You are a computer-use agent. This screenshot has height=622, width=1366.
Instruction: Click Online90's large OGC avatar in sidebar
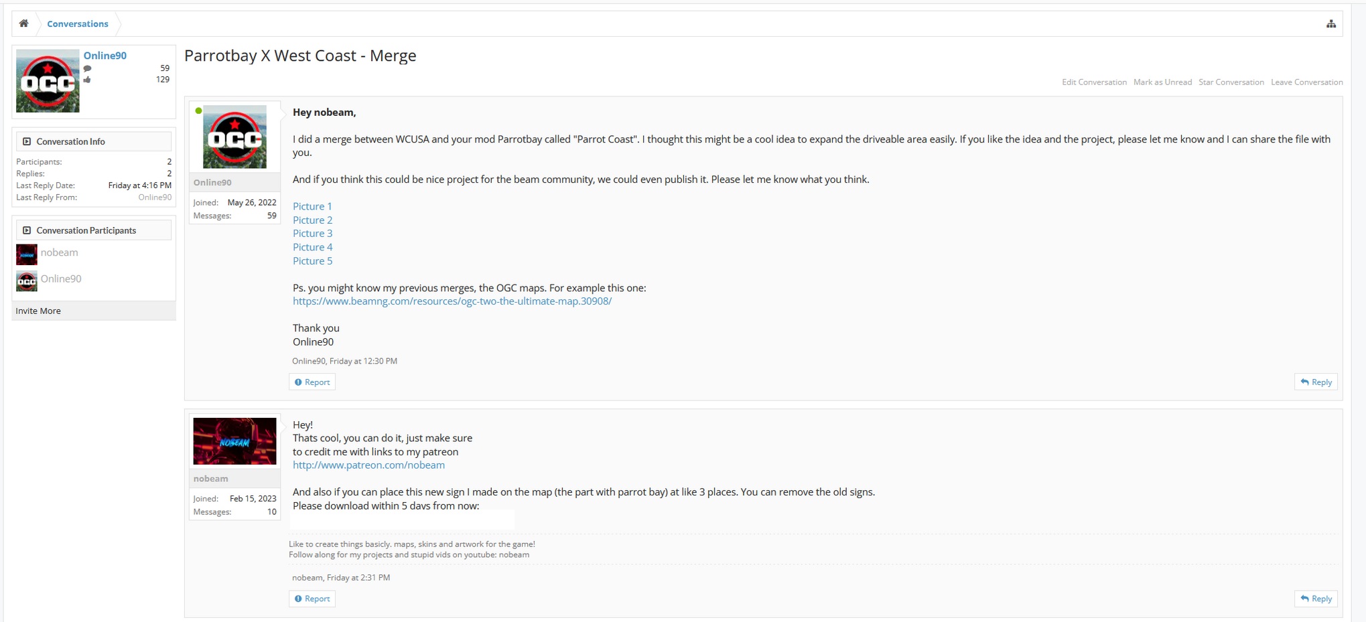pyautogui.click(x=48, y=80)
